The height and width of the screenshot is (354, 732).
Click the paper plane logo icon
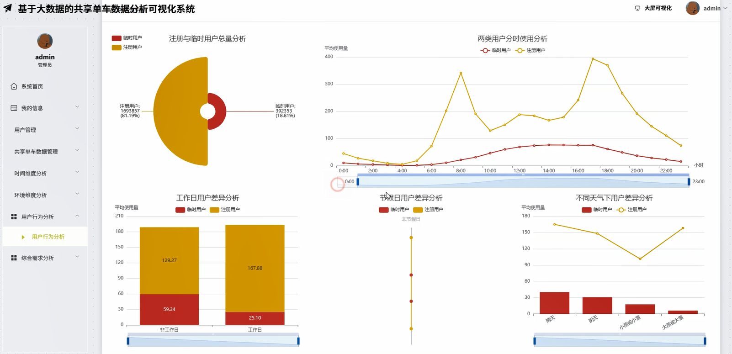pos(8,8)
